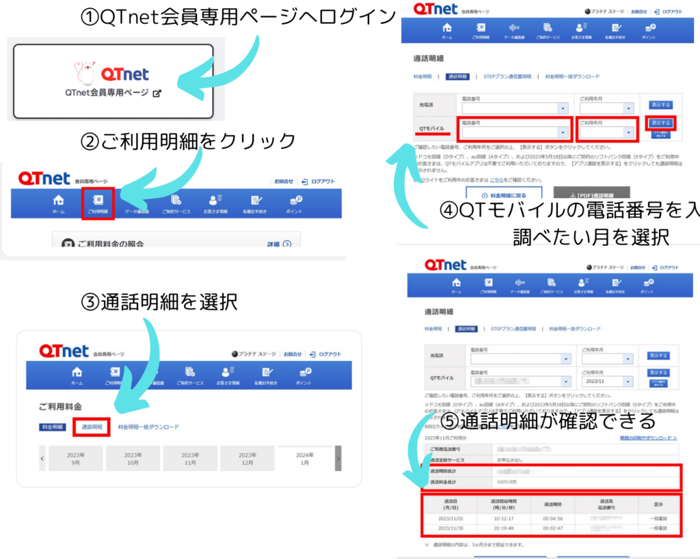Screen dimensions: 700x559
Task: Select 料金明細一括ダウンロード tab on 2023/11 page
Action: tap(574, 329)
